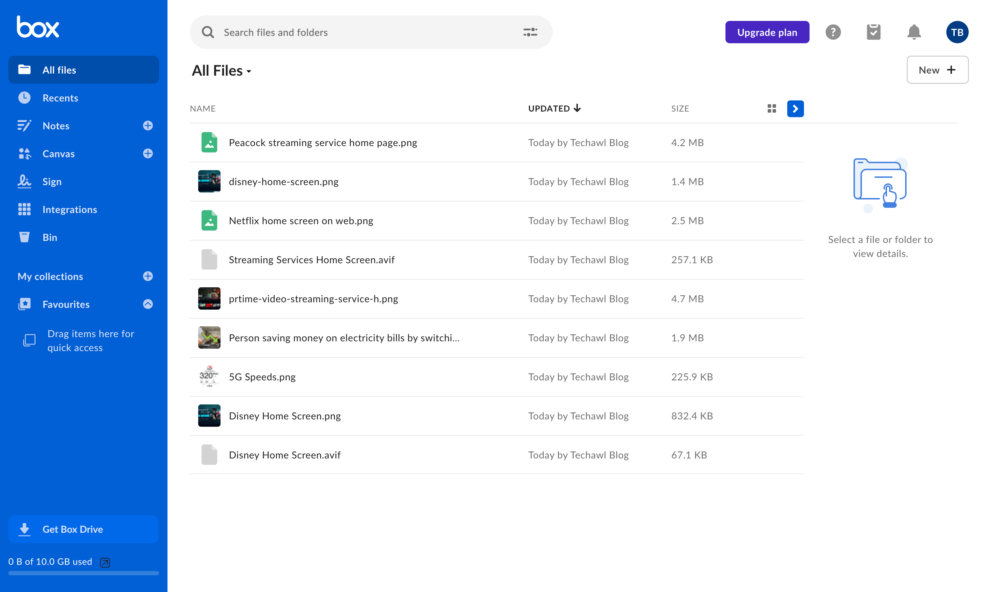Toggle the Updated column sort order
This screenshot has height=592, width=991.
(554, 108)
